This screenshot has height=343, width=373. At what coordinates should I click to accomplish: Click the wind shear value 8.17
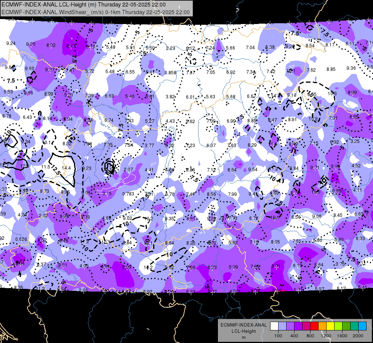pos(330,45)
